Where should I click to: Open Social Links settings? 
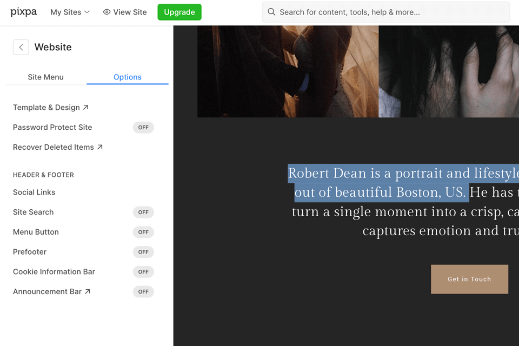[34, 192]
